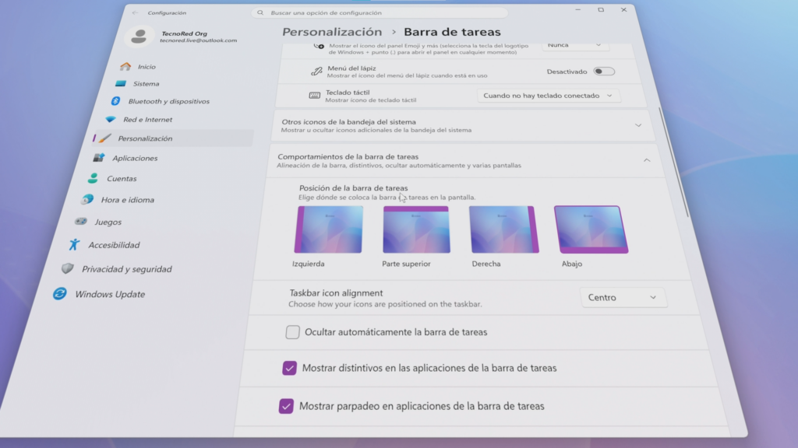The width and height of the screenshot is (798, 448).
Task: Click the Personalización breadcrumb link
Action: coord(332,31)
